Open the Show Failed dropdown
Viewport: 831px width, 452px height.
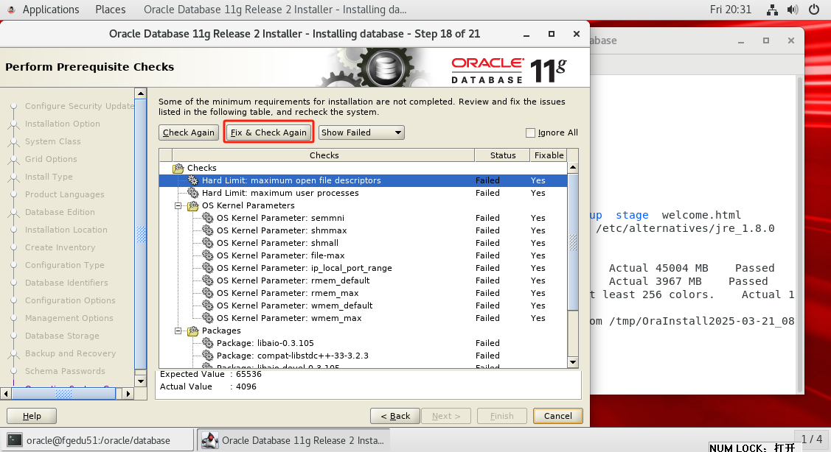click(x=361, y=133)
